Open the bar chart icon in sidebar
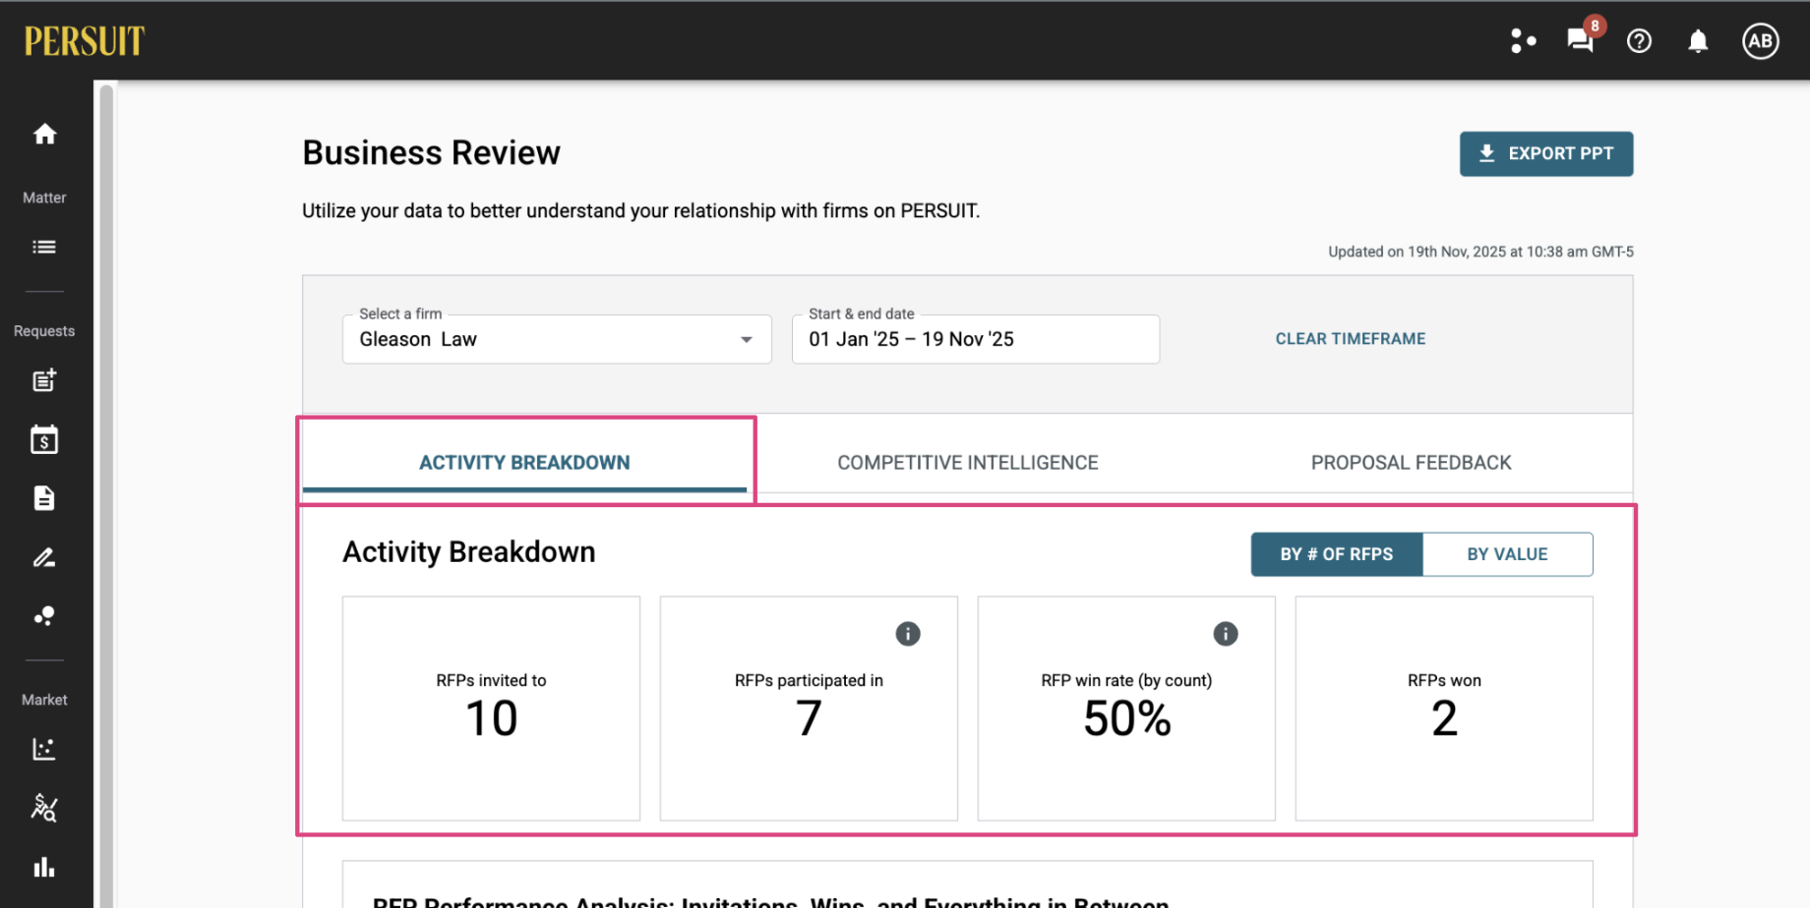Image resolution: width=1810 pixels, height=908 pixels. point(44,867)
